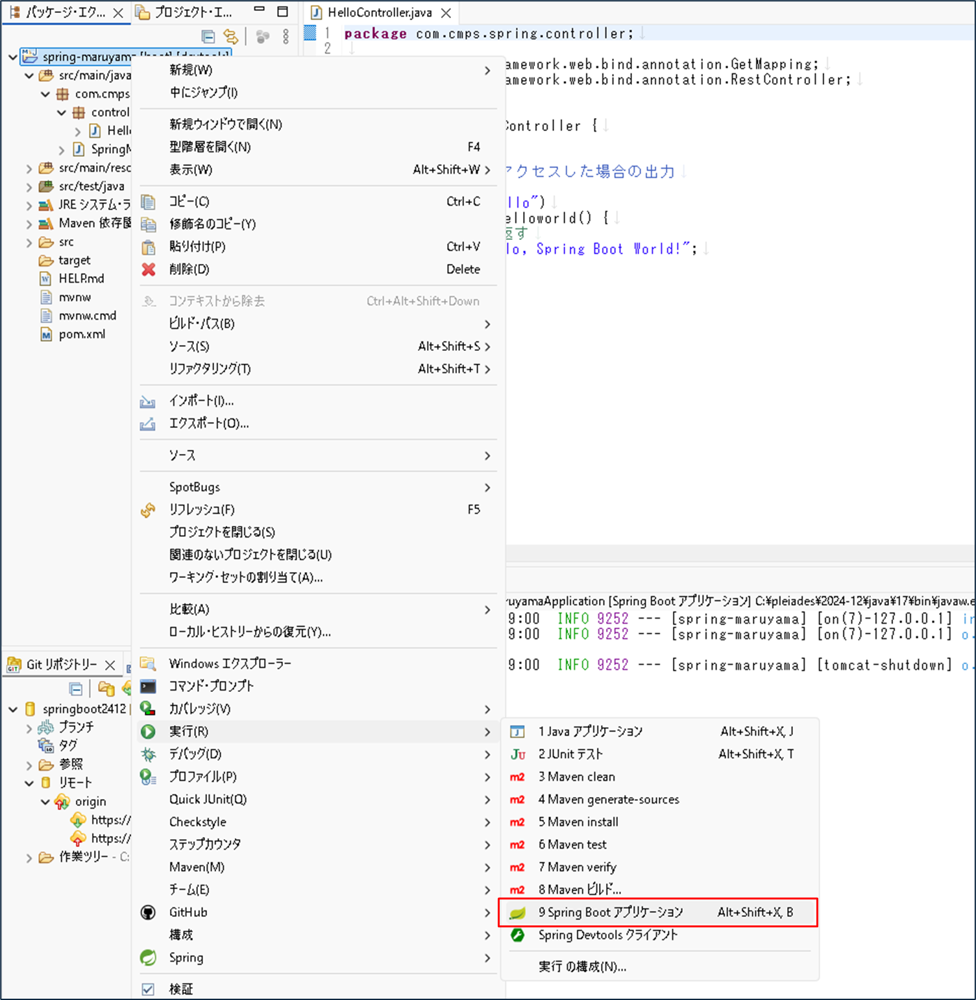Click Collapse All icon in Package Explorer toolbar
The image size is (976, 1000).
coord(208,37)
